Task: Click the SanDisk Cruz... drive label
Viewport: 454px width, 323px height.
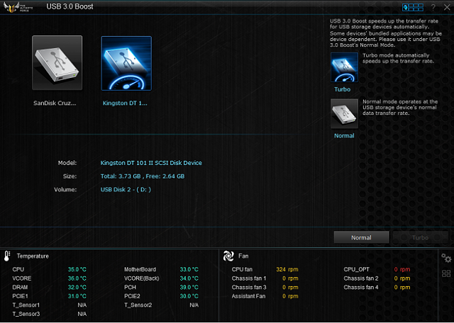Action: (55, 103)
